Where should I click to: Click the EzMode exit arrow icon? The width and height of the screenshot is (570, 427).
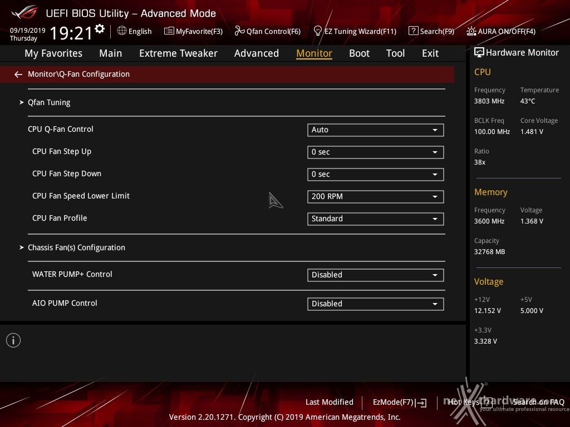[422, 403]
